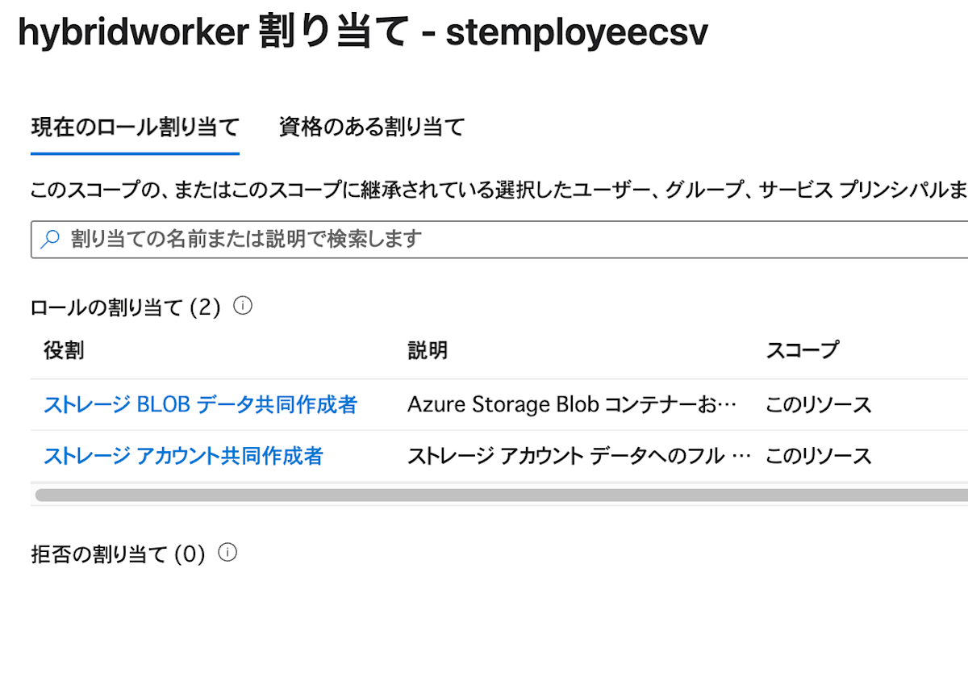
Task: Click the search magnifier icon
Action: [x=50, y=239]
